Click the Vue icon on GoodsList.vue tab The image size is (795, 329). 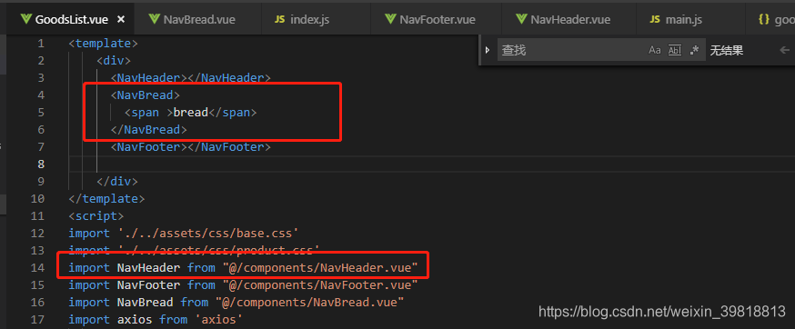click(25, 20)
